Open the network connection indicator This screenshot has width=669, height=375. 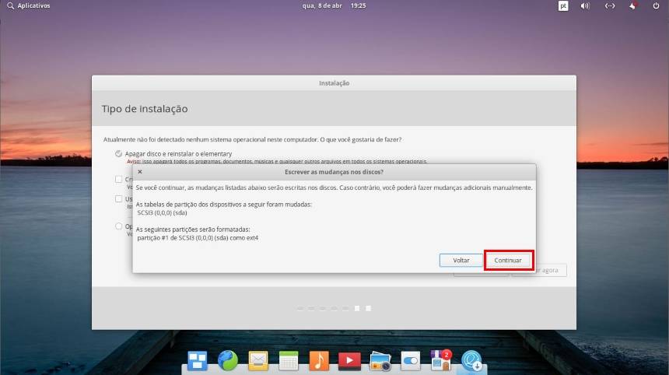pos(610,5)
